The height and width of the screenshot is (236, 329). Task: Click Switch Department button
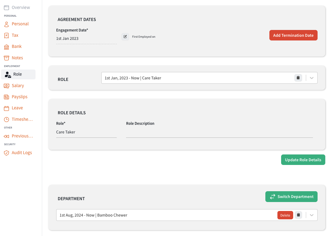(x=291, y=196)
